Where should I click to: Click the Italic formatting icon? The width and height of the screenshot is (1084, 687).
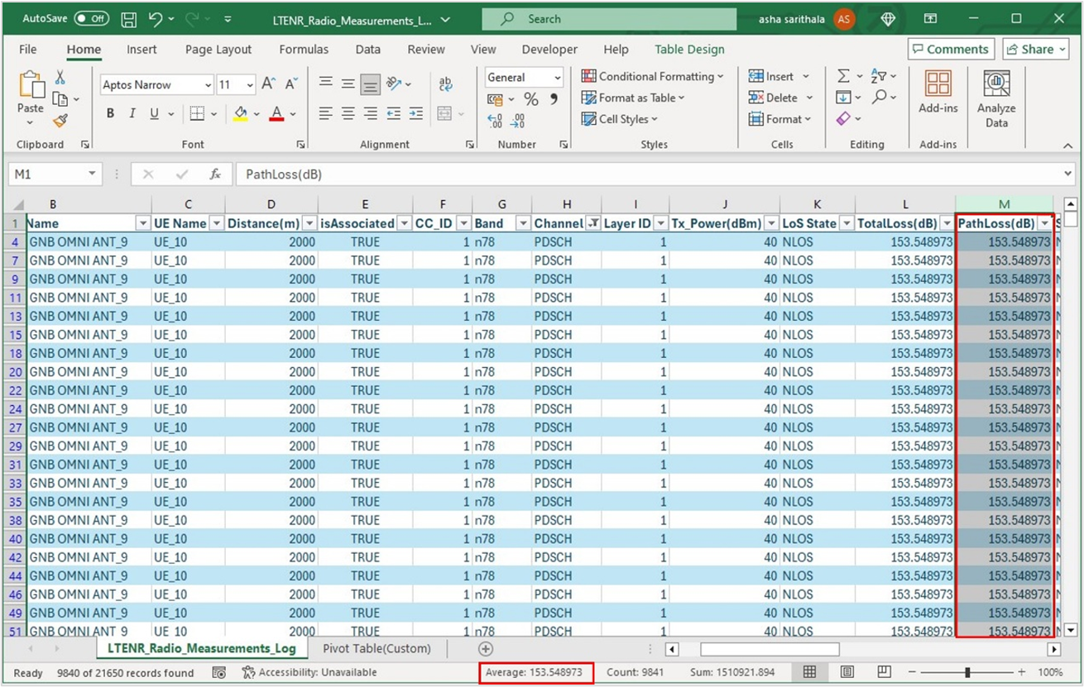tap(132, 113)
